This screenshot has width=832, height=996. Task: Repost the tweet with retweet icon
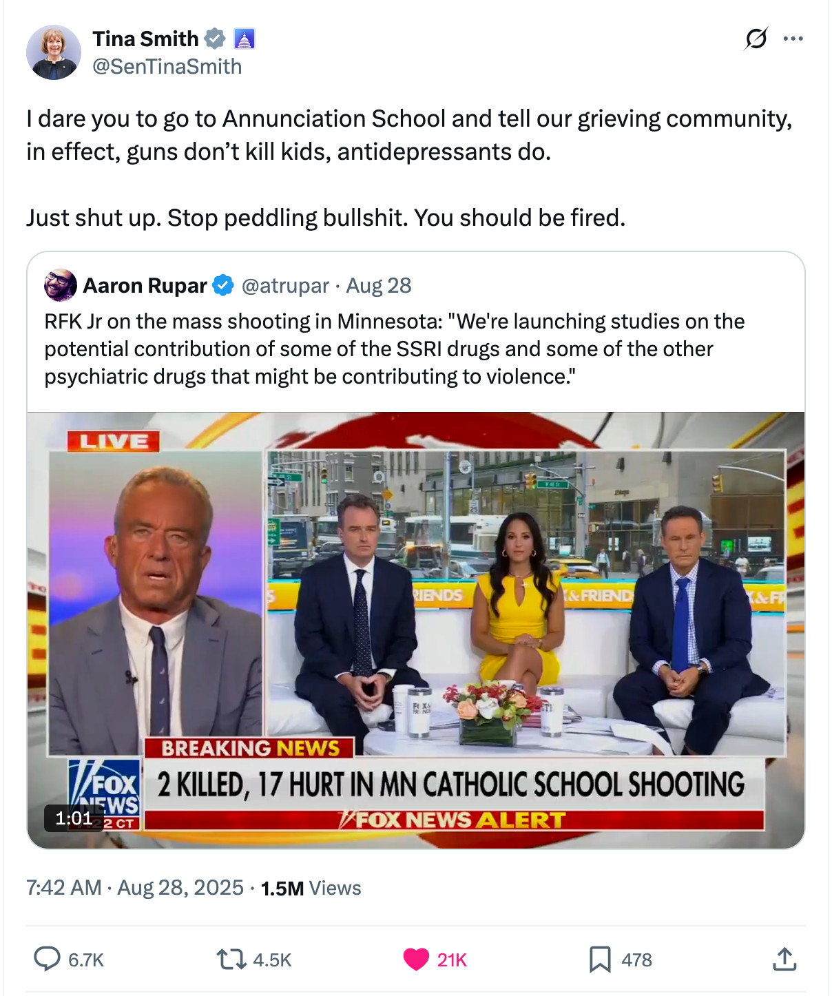click(231, 959)
